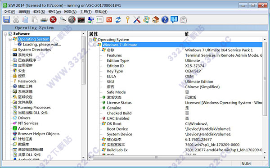Open the tools screwdriver and wrench icon
270x168 pixels.
point(137,20)
